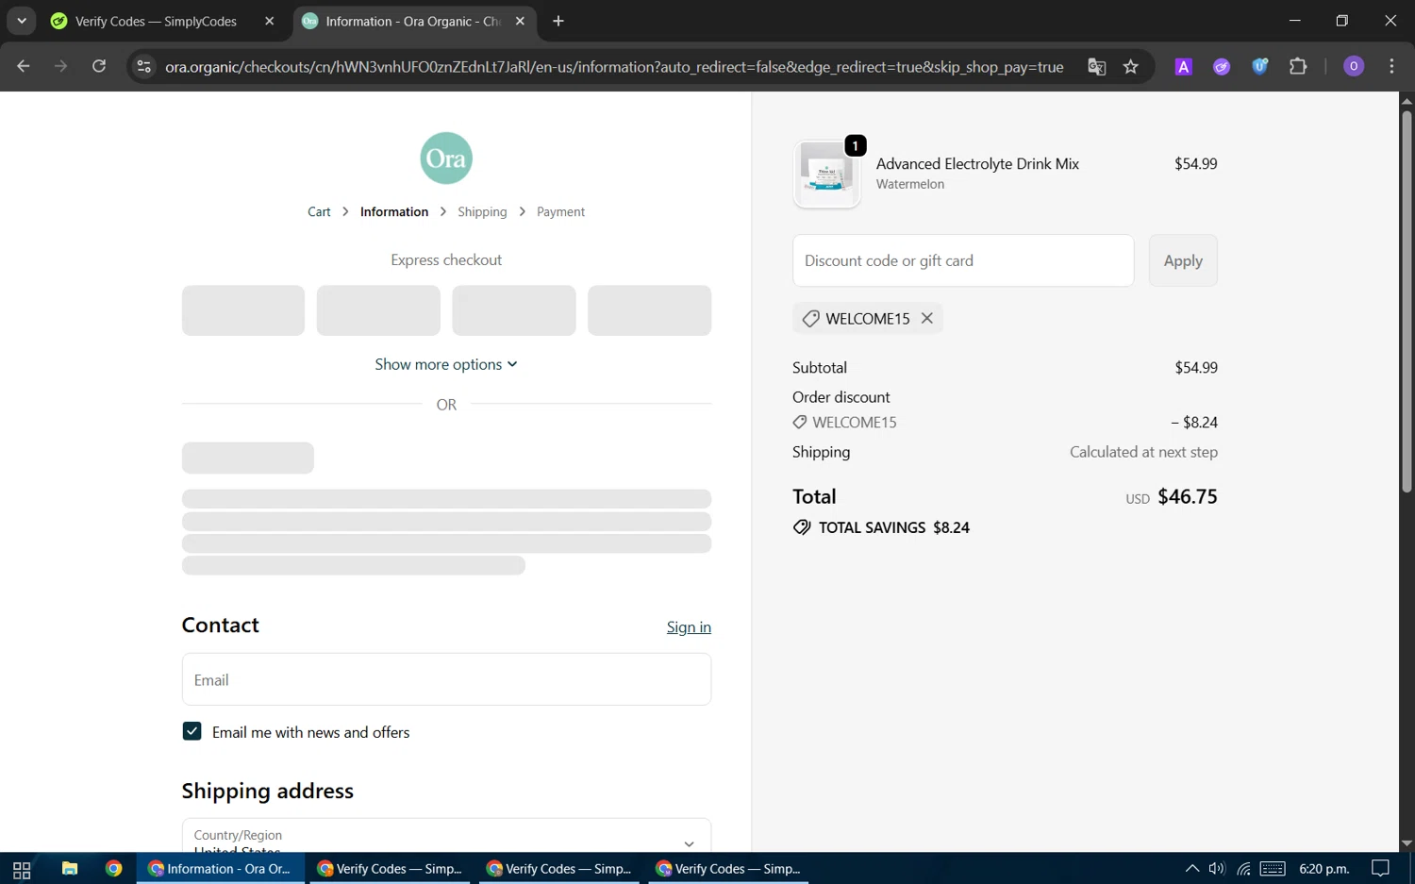Viewport: 1415px width, 884px height.
Task: Click the Sign in link
Action: click(x=689, y=627)
